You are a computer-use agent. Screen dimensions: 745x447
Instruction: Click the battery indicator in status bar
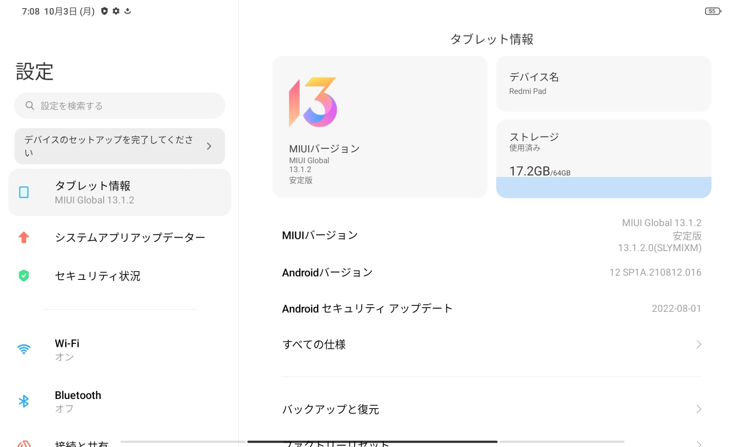tap(713, 11)
